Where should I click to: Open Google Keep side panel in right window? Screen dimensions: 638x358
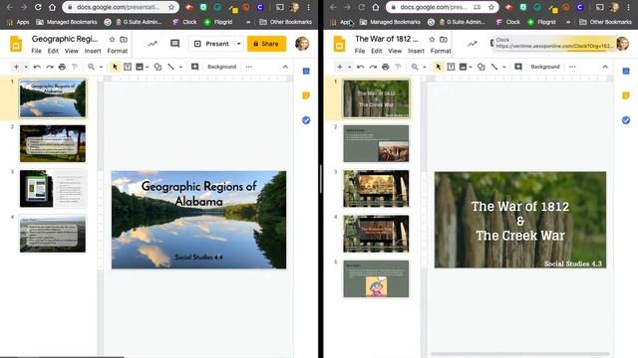click(x=626, y=95)
